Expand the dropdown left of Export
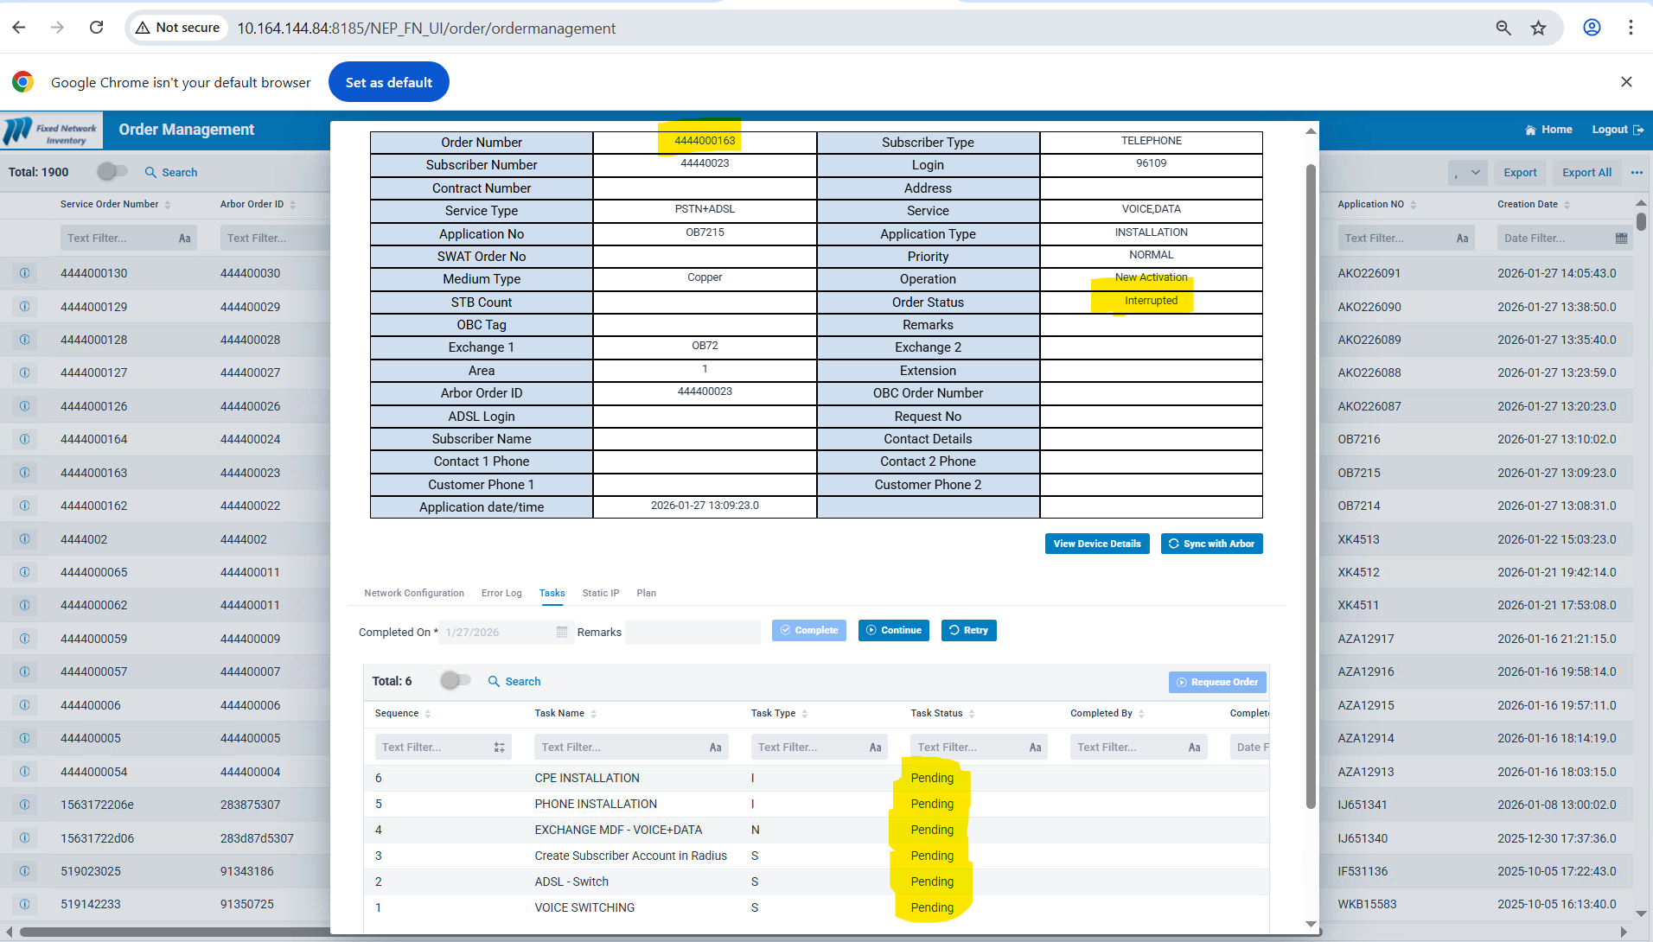This screenshot has height=942, width=1653. (x=1467, y=173)
